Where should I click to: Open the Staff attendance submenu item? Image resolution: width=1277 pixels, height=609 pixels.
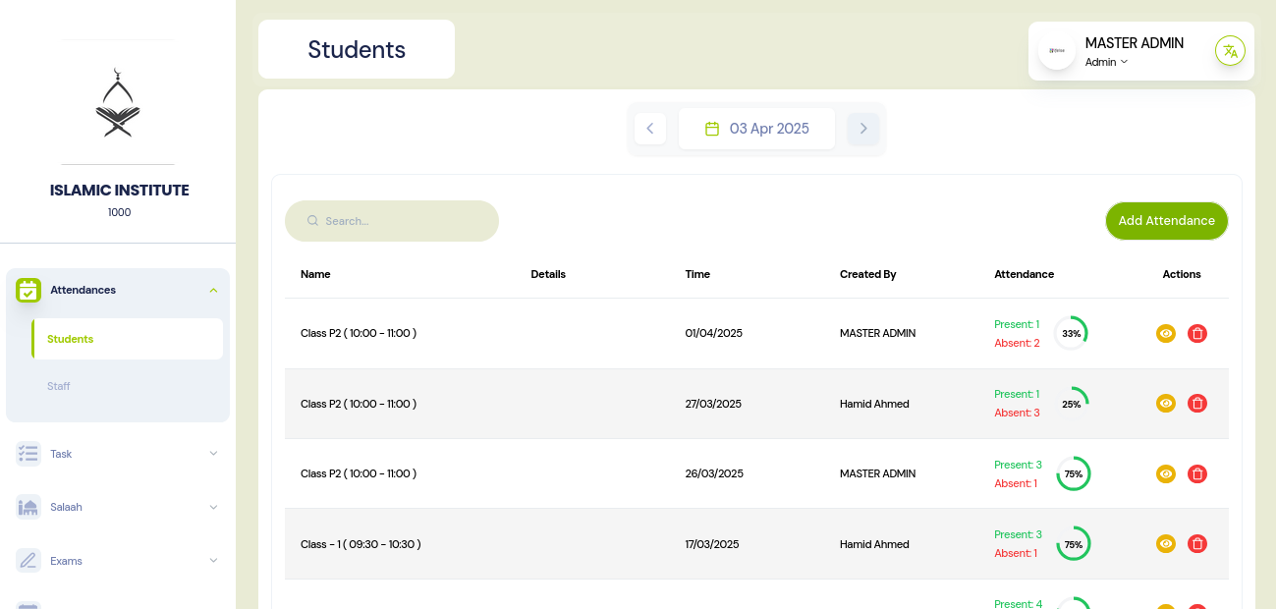tap(59, 386)
